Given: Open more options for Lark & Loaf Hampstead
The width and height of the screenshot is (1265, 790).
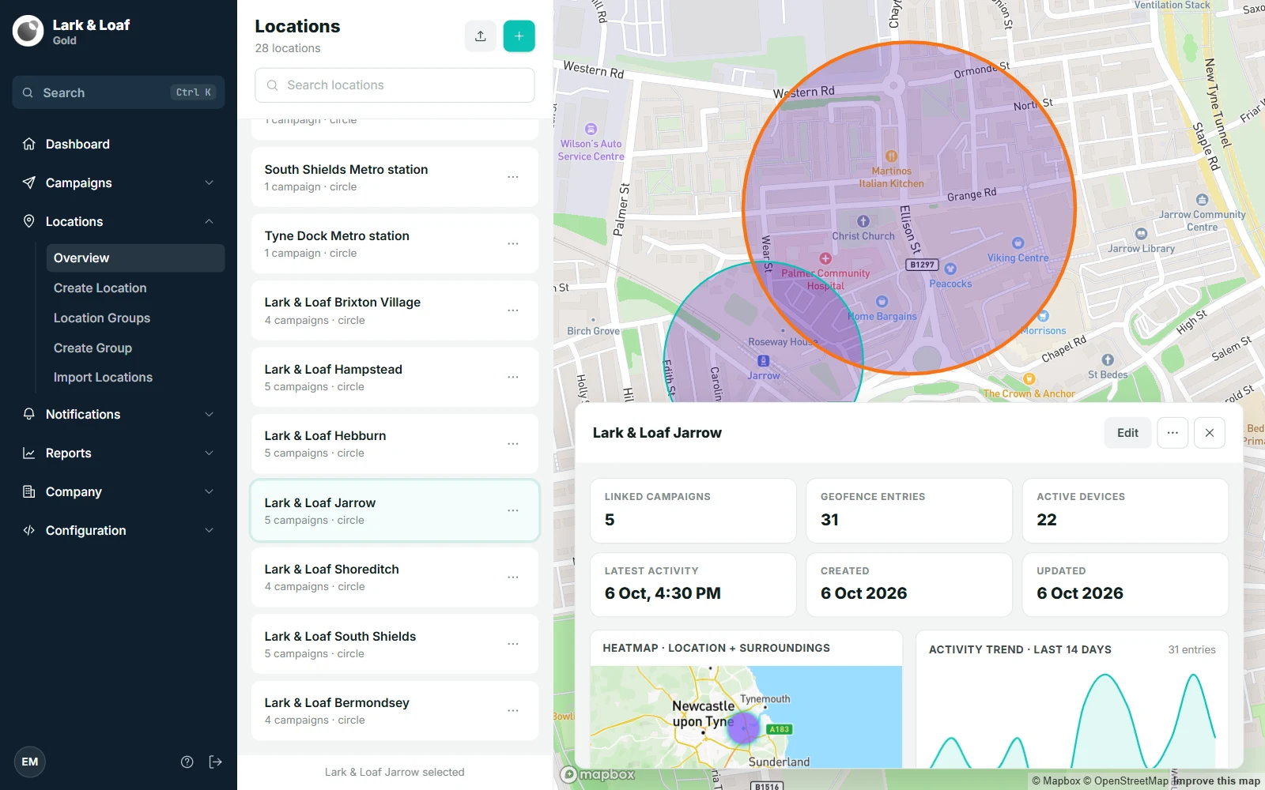Looking at the screenshot, I should tap(513, 377).
